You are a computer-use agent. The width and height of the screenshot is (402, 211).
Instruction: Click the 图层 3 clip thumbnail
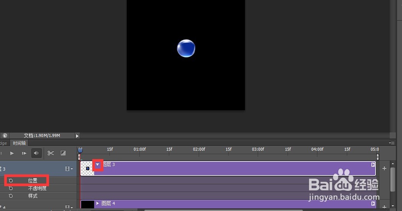tap(87, 168)
